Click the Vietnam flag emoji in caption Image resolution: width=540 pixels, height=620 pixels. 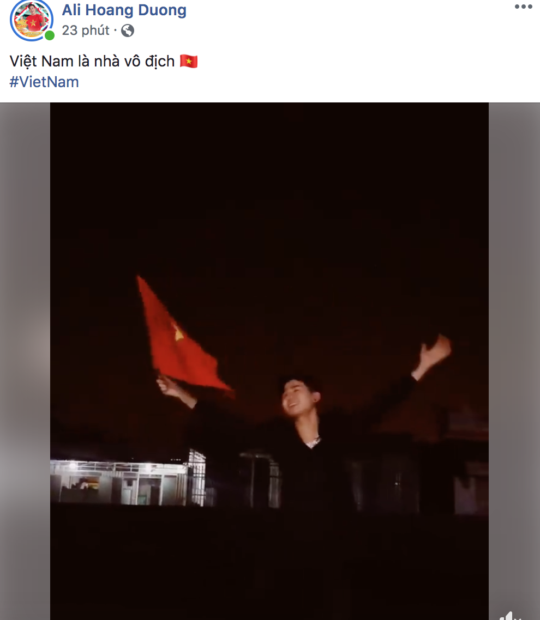188,61
